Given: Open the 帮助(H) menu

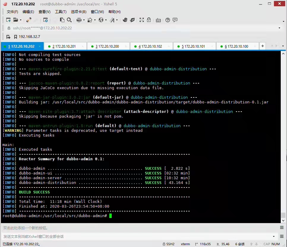Looking at the screenshot, I should 115,12.
